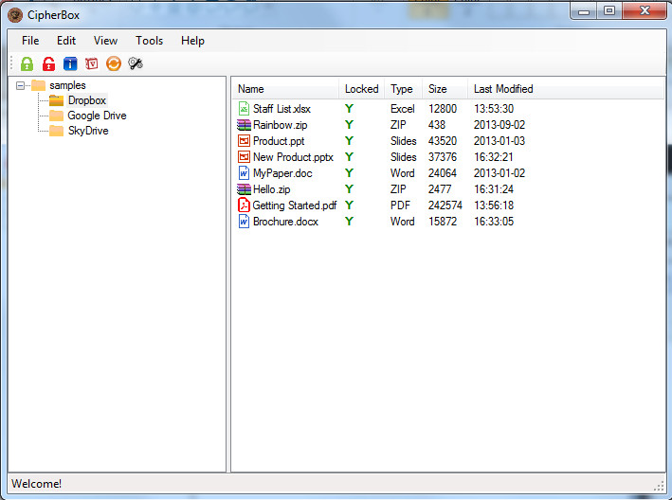Click the SkyDrive folder icon
Image resolution: width=672 pixels, height=500 pixels.
(56, 131)
